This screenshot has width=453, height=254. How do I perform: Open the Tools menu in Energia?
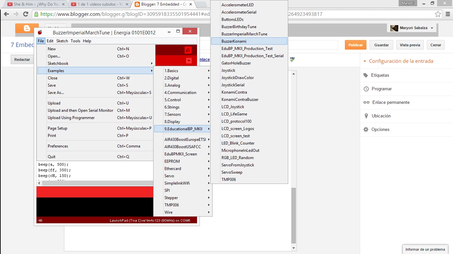pyautogui.click(x=75, y=41)
